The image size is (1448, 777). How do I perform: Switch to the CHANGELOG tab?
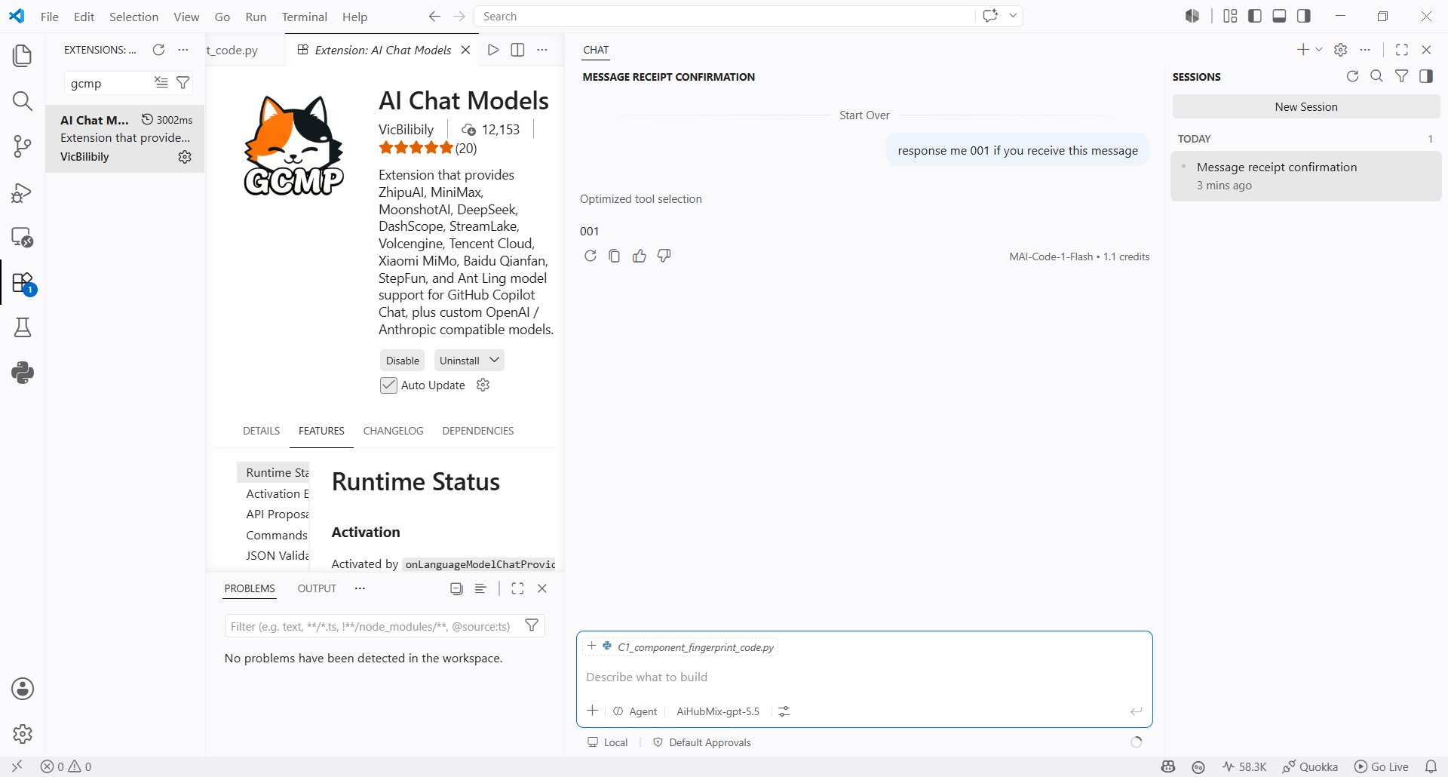(393, 431)
